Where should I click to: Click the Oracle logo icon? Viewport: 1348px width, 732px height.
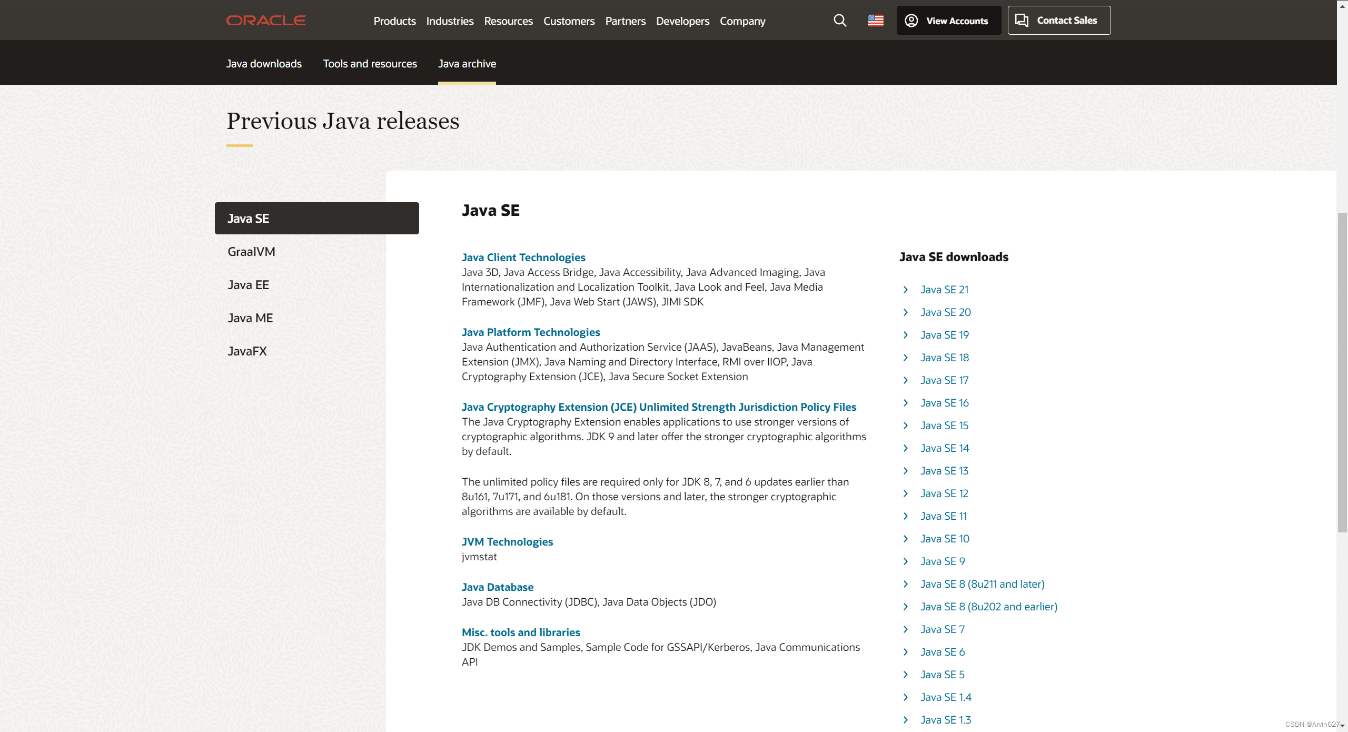(x=269, y=20)
